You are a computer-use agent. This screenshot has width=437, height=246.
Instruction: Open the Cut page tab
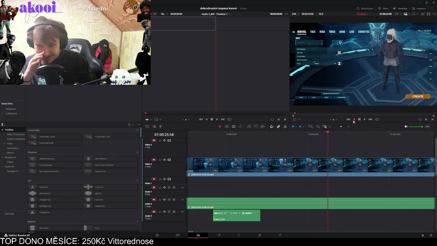[178, 235]
